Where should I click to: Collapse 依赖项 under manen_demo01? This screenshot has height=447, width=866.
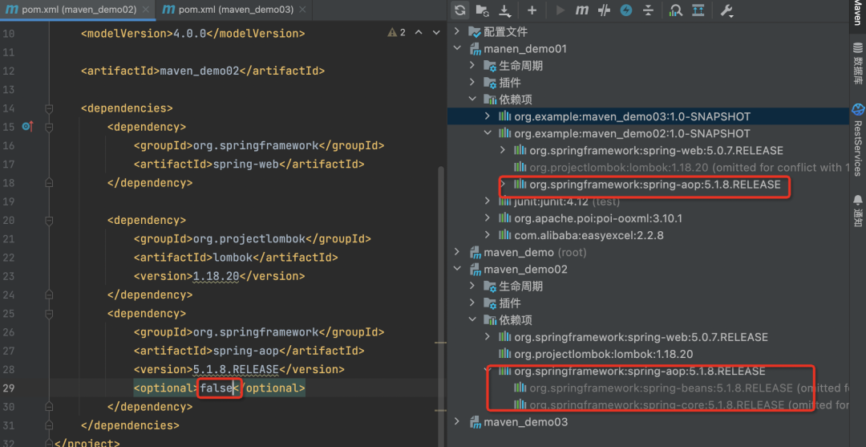[472, 100]
